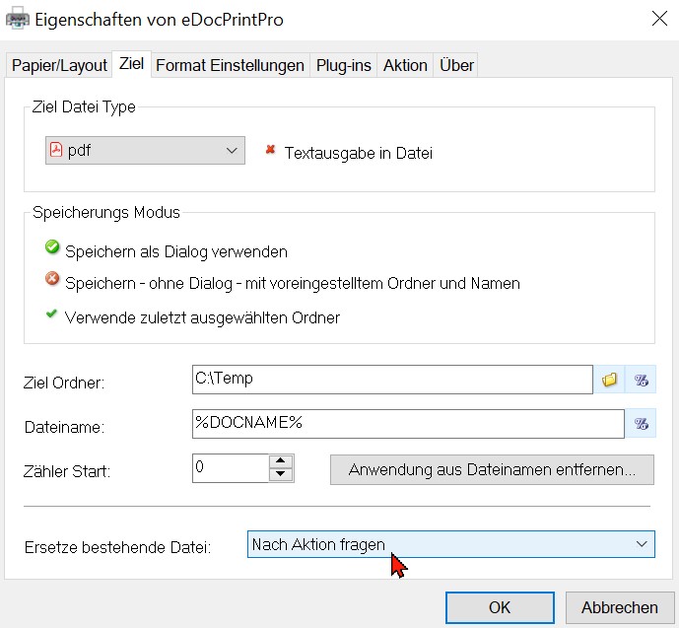Click percent variables icon beside Dateiname
Screen dimensions: 679x628
(641, 423)
